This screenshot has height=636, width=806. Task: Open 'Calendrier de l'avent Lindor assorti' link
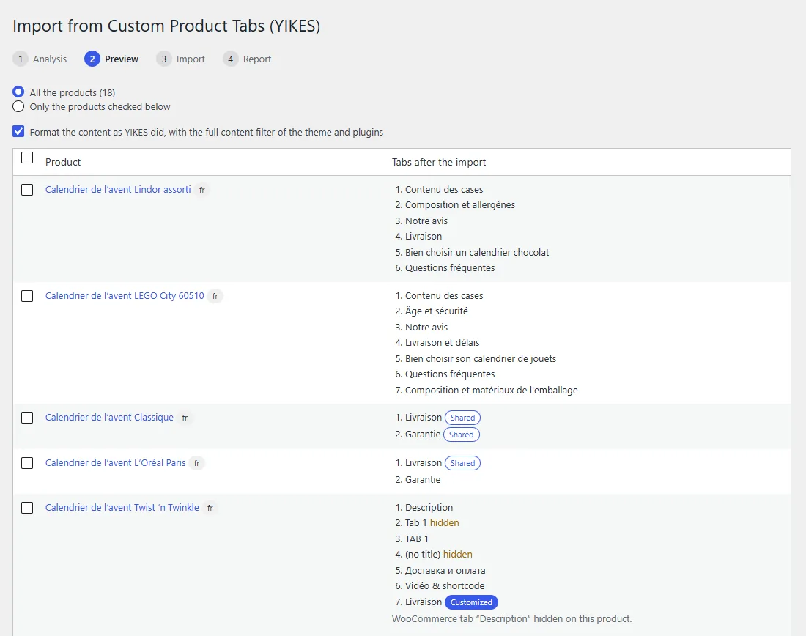coord(118,189)
